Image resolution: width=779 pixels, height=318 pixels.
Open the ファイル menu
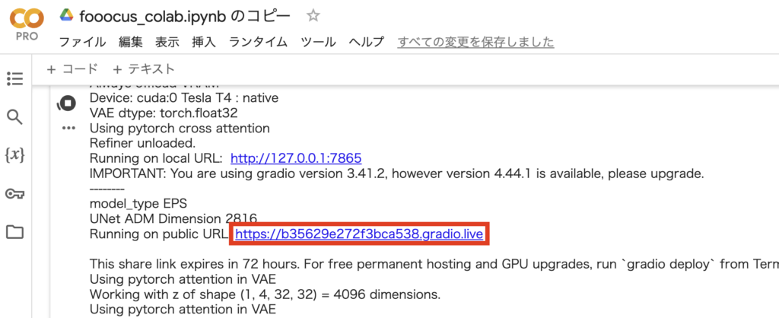click(82, 42)
